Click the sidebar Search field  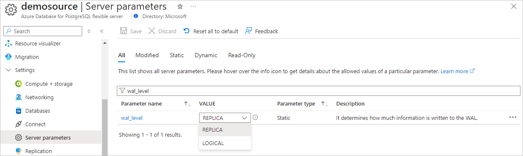[43, 31]
